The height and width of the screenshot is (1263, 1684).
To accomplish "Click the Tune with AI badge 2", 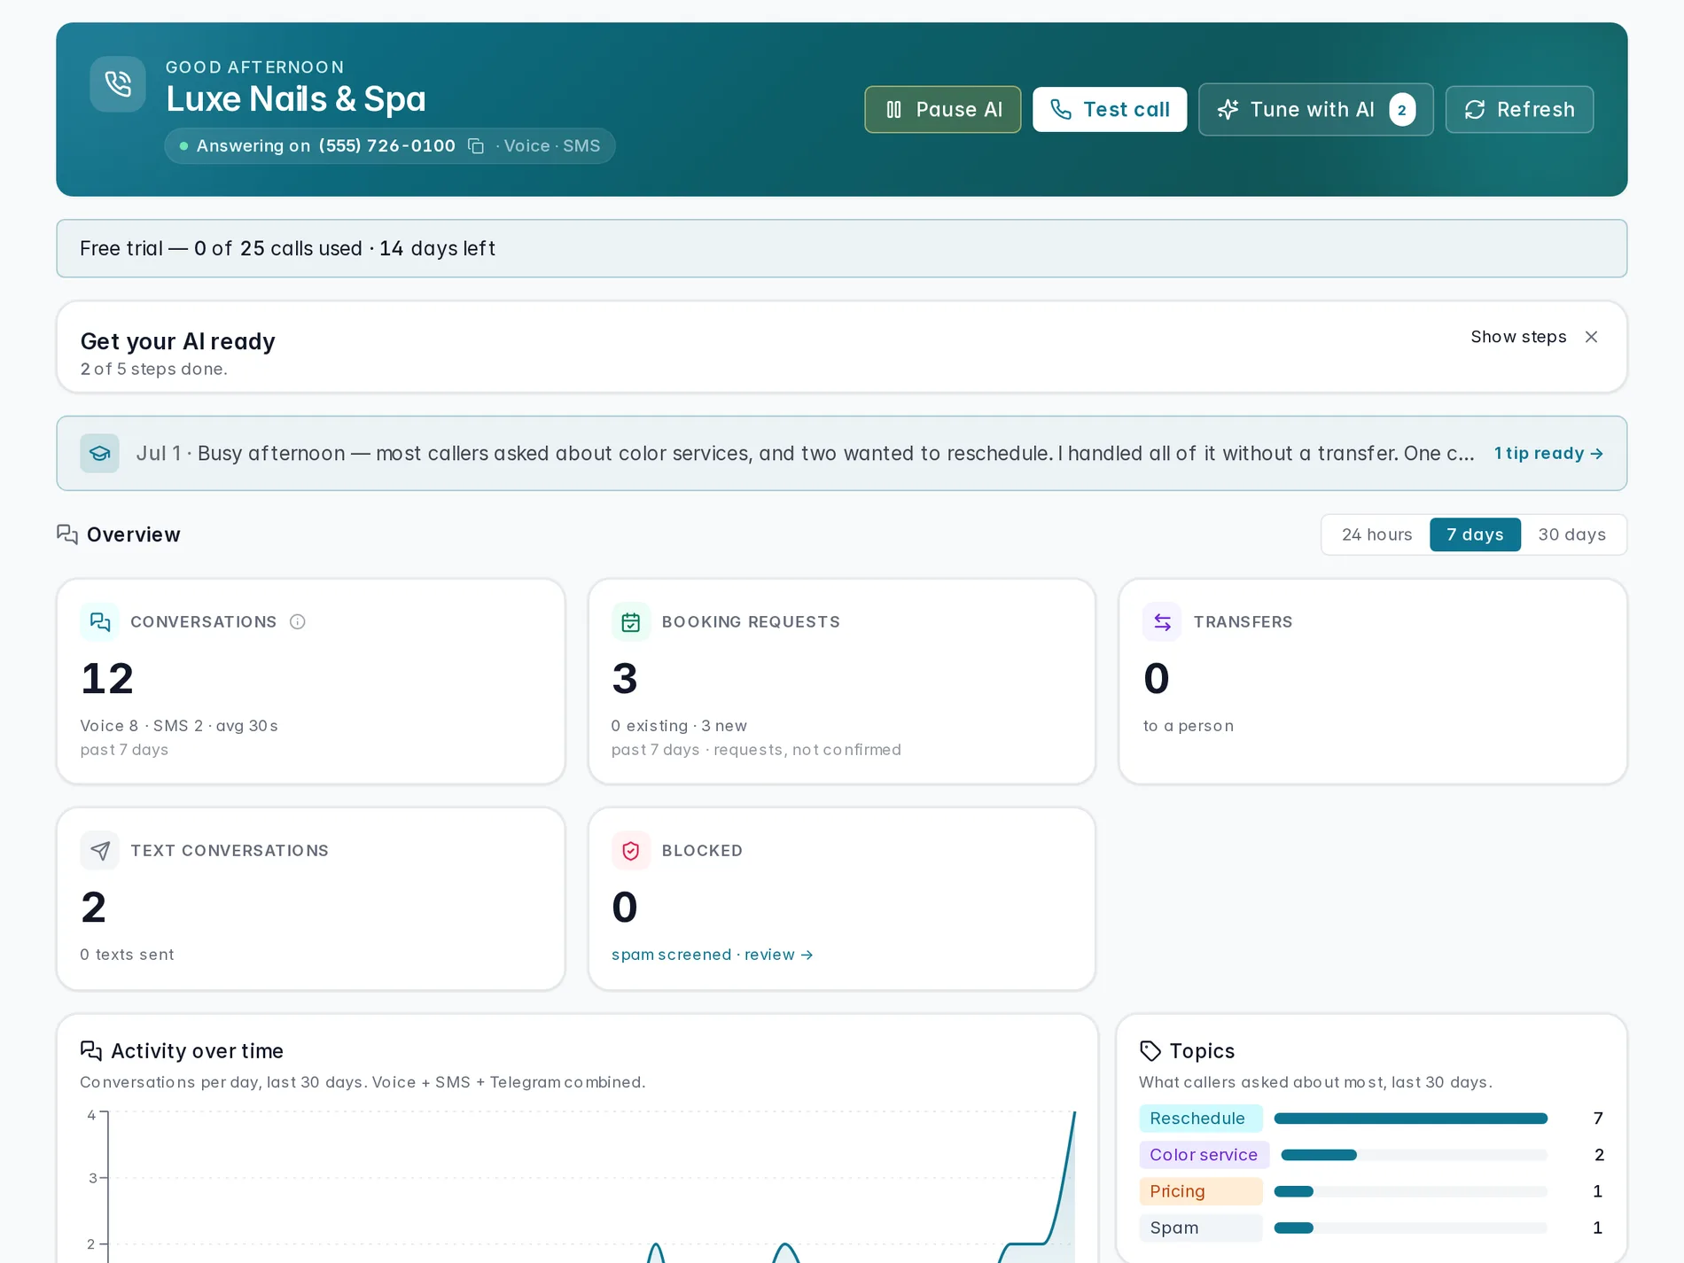I will (1401, 110).
